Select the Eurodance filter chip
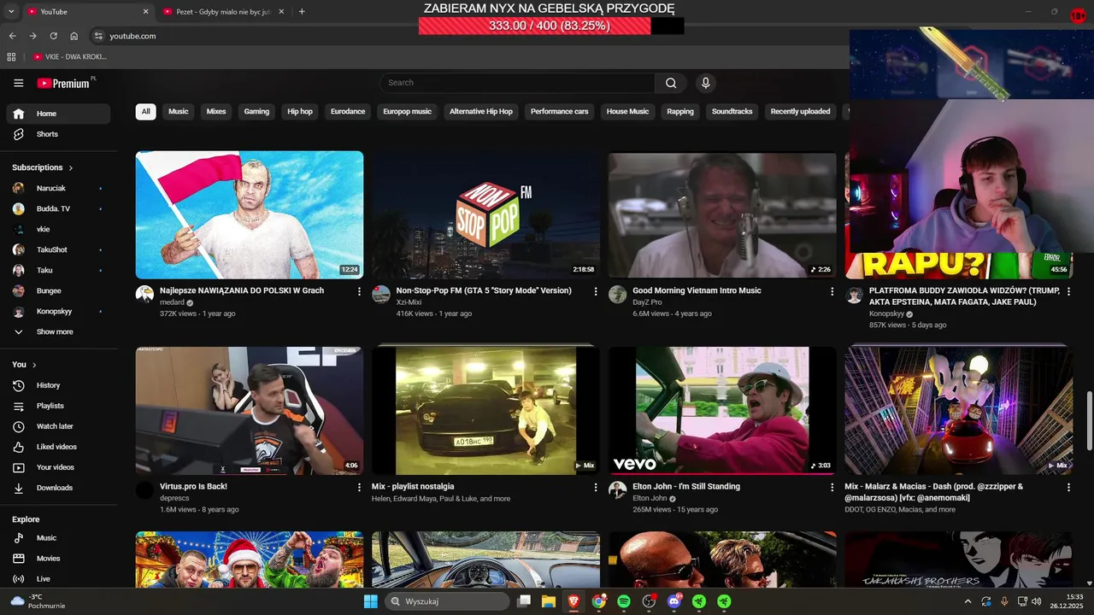 pos(348,112)
